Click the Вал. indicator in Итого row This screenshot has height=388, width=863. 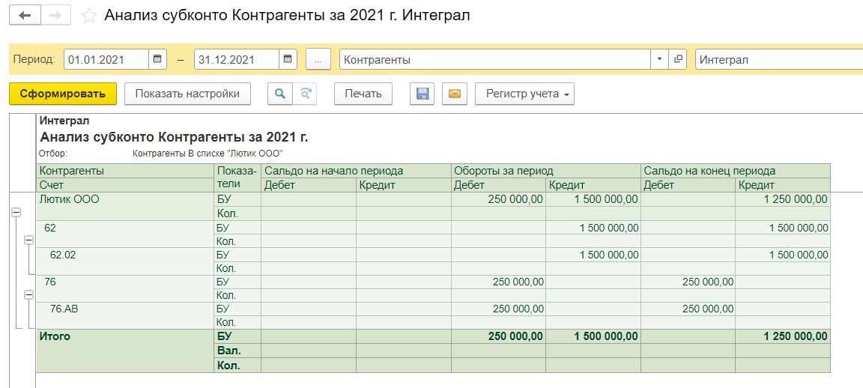point(237,351)
